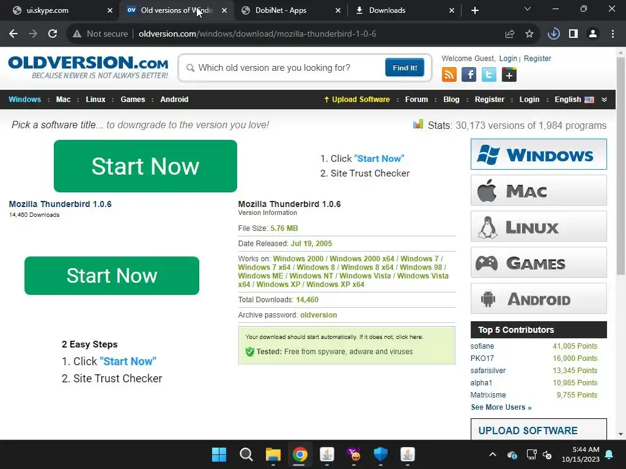Open Chrome downloads indicator icon
The width and height of the screenshot is (626, 469).
554,34
